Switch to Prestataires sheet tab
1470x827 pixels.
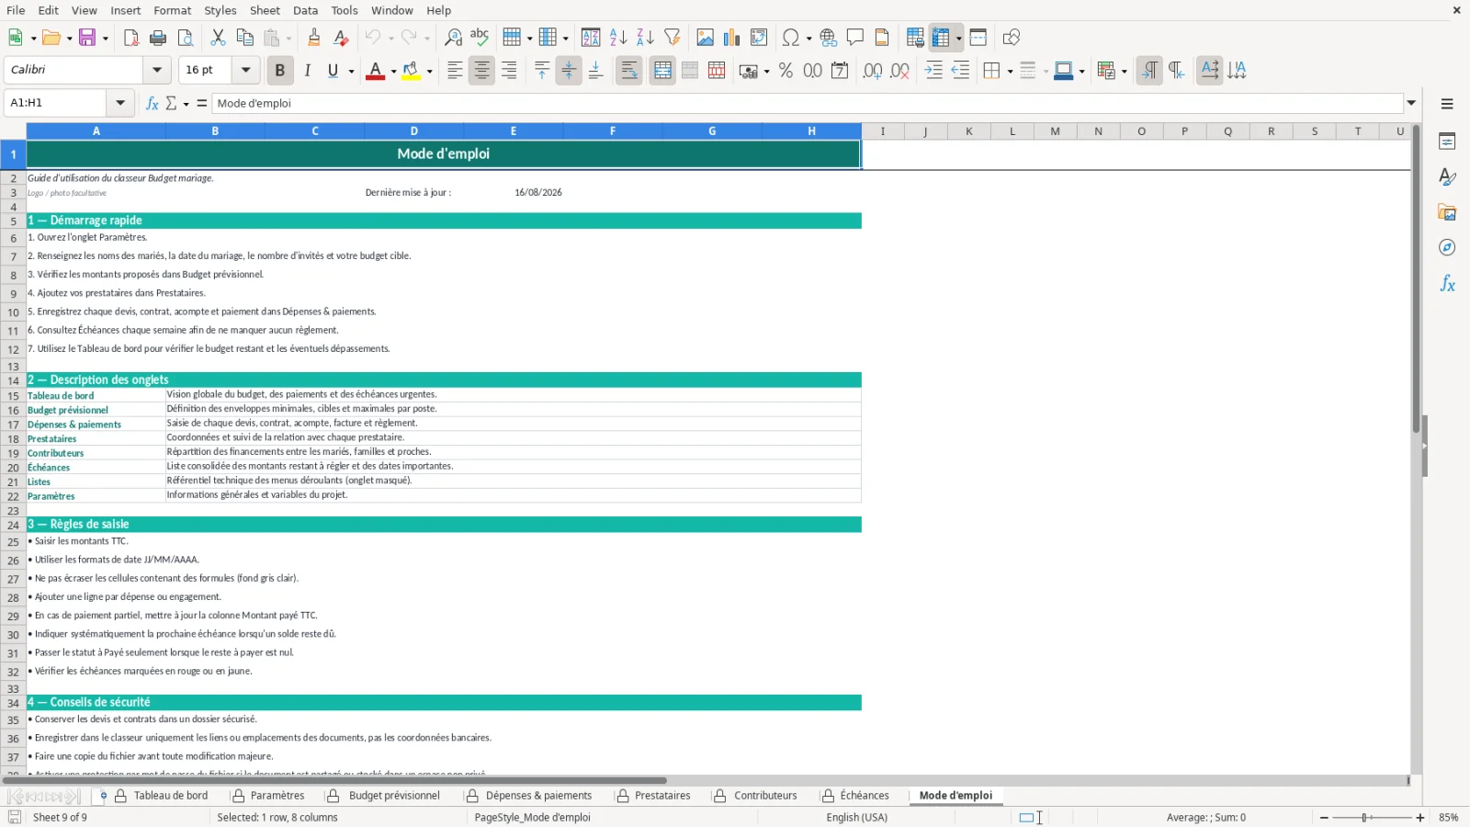[662, 796]
